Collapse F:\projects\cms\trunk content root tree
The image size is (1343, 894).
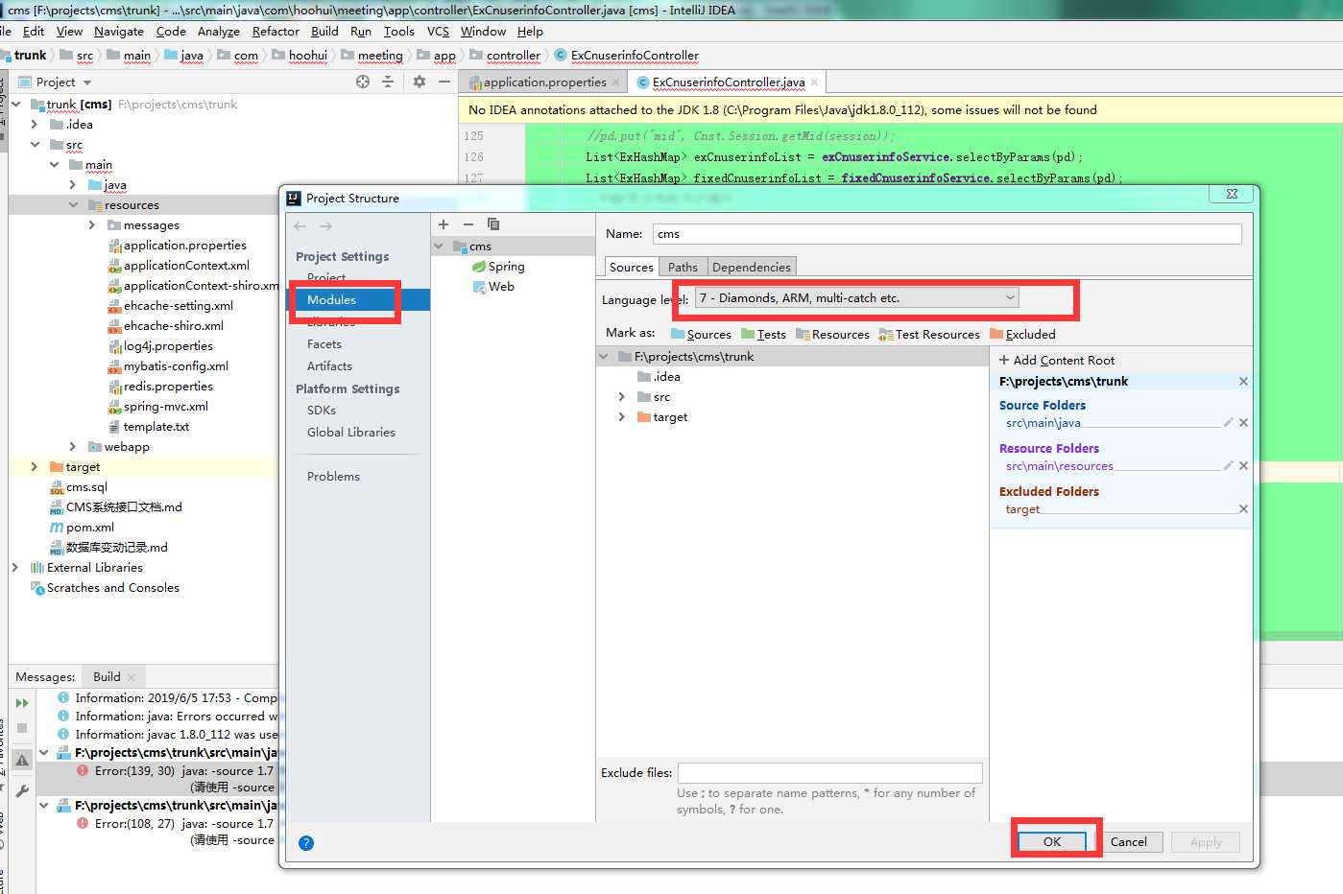click(604, 357)
